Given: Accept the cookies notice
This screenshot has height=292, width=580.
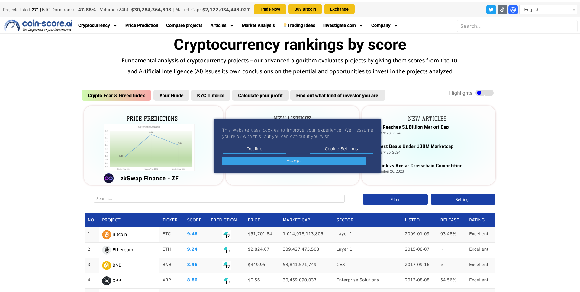Looking at the screenshot, I should tap(294, 160).
